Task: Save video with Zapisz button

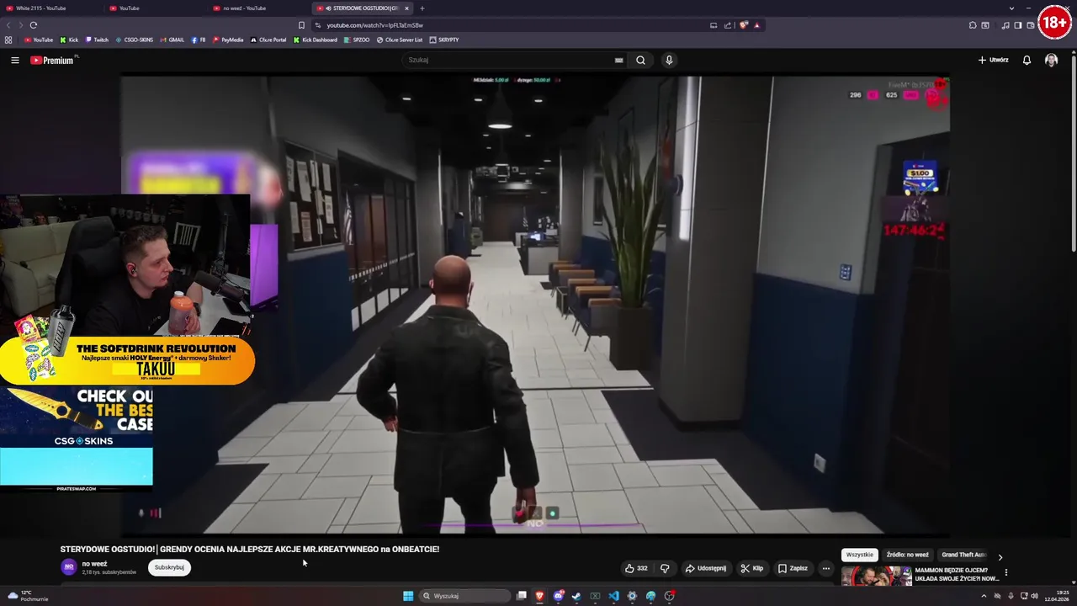Action: click(x=793, y=568)
